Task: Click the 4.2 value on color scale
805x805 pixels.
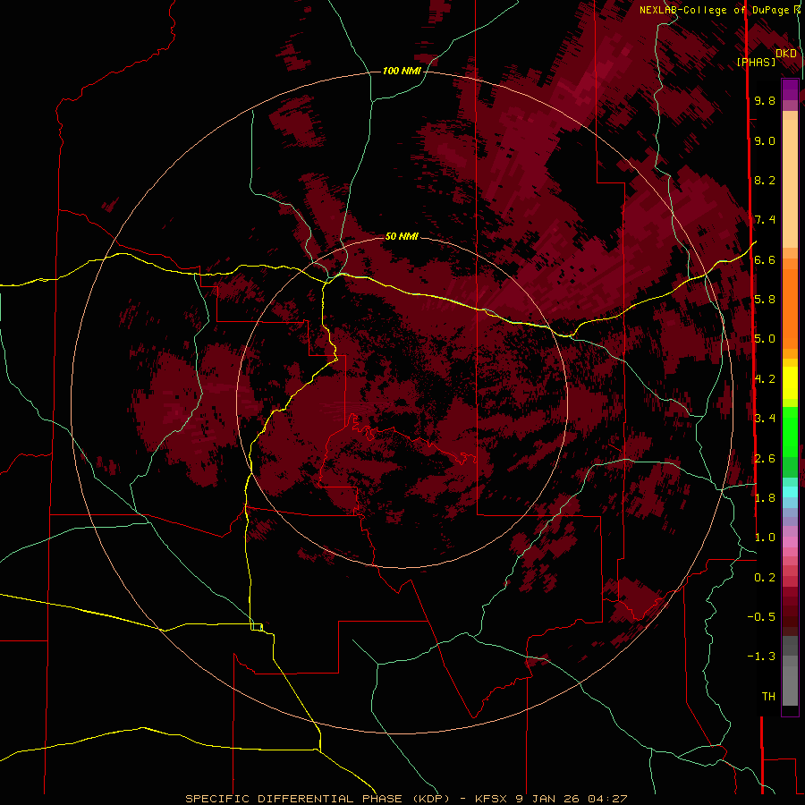Action: click(x=765, y=379)
